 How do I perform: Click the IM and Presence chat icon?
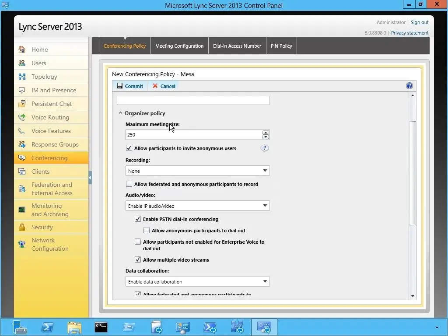(x=22, y=90)
